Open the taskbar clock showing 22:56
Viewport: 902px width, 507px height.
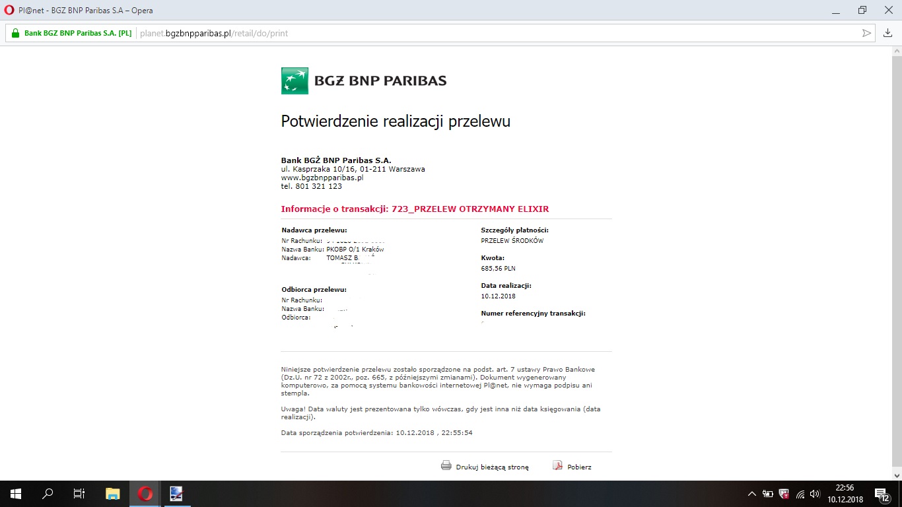(x=845, y=494)
